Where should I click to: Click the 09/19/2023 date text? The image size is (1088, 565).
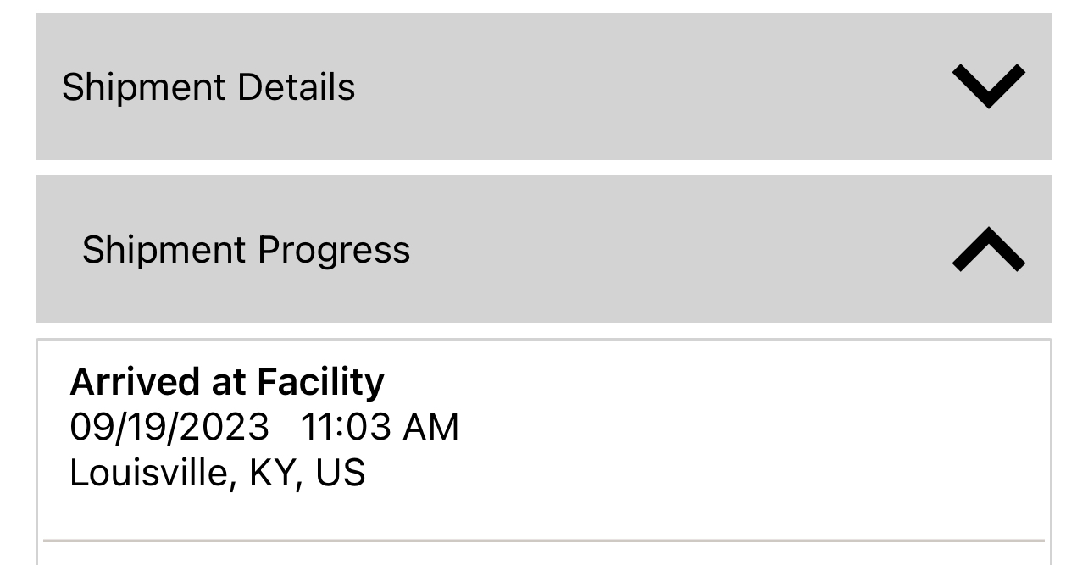point(169,427)
